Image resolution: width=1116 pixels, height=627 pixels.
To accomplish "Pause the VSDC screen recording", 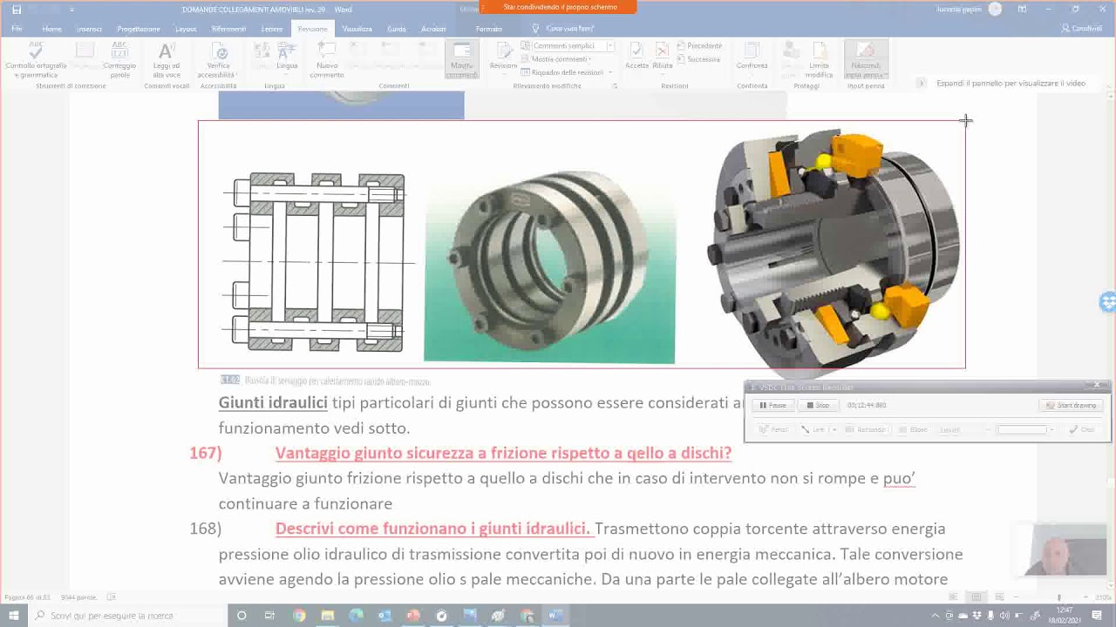I will pyautogui.click(x=772, y=405).
